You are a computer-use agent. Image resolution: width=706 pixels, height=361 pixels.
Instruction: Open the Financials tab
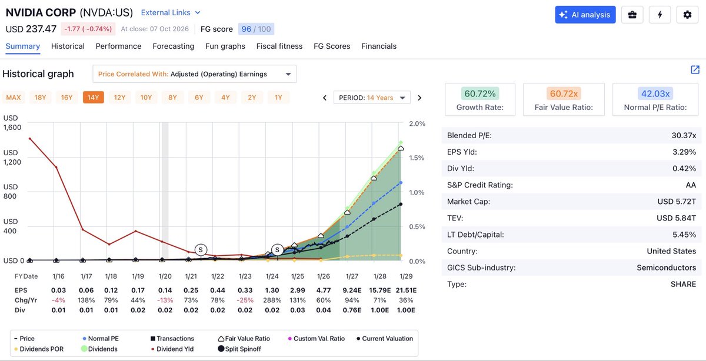379,46
